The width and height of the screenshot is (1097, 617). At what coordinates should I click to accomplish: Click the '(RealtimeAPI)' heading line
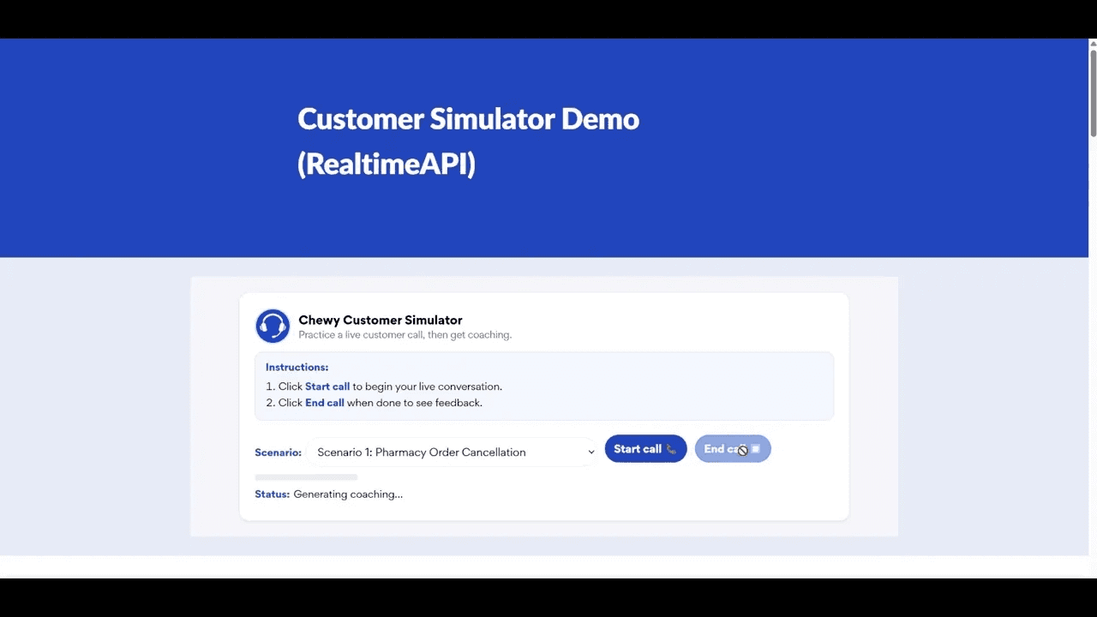tap(387, 164)
